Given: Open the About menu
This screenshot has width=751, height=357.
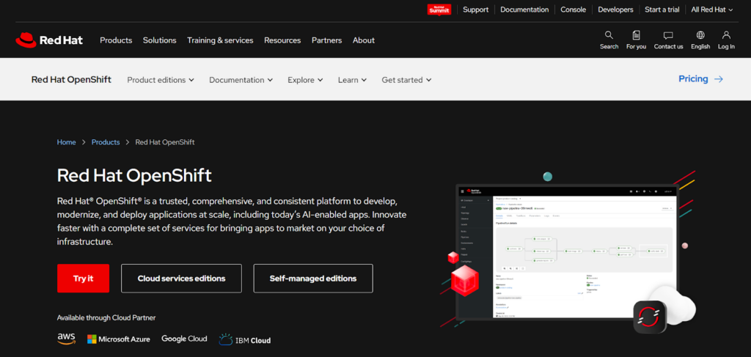Looking at the screenshot, I should [364, 40].
